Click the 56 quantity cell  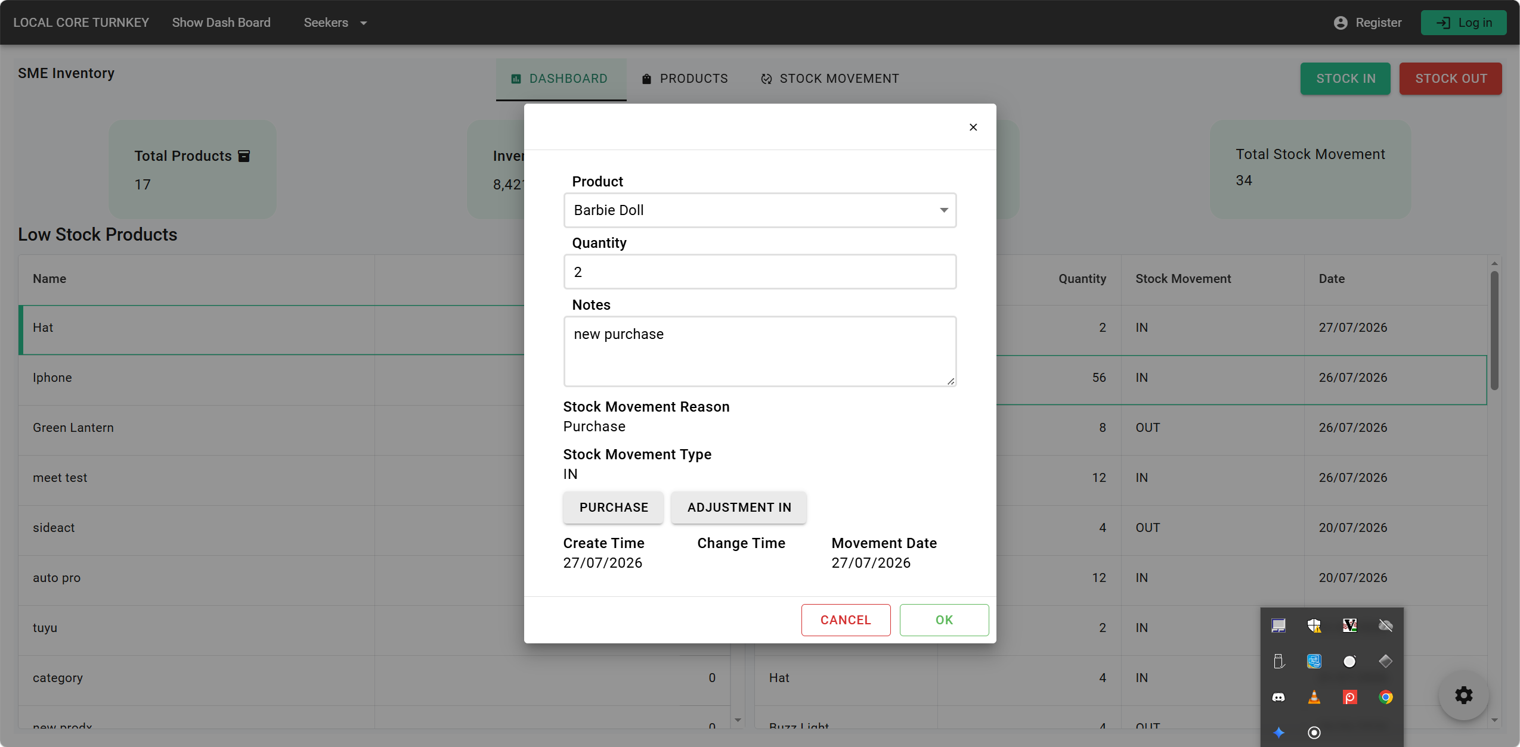(1099, 378)
